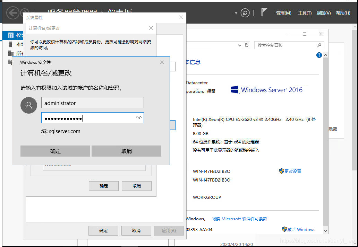
Task: Open the notifications flag icon
Action: click(x=264, y=12)
